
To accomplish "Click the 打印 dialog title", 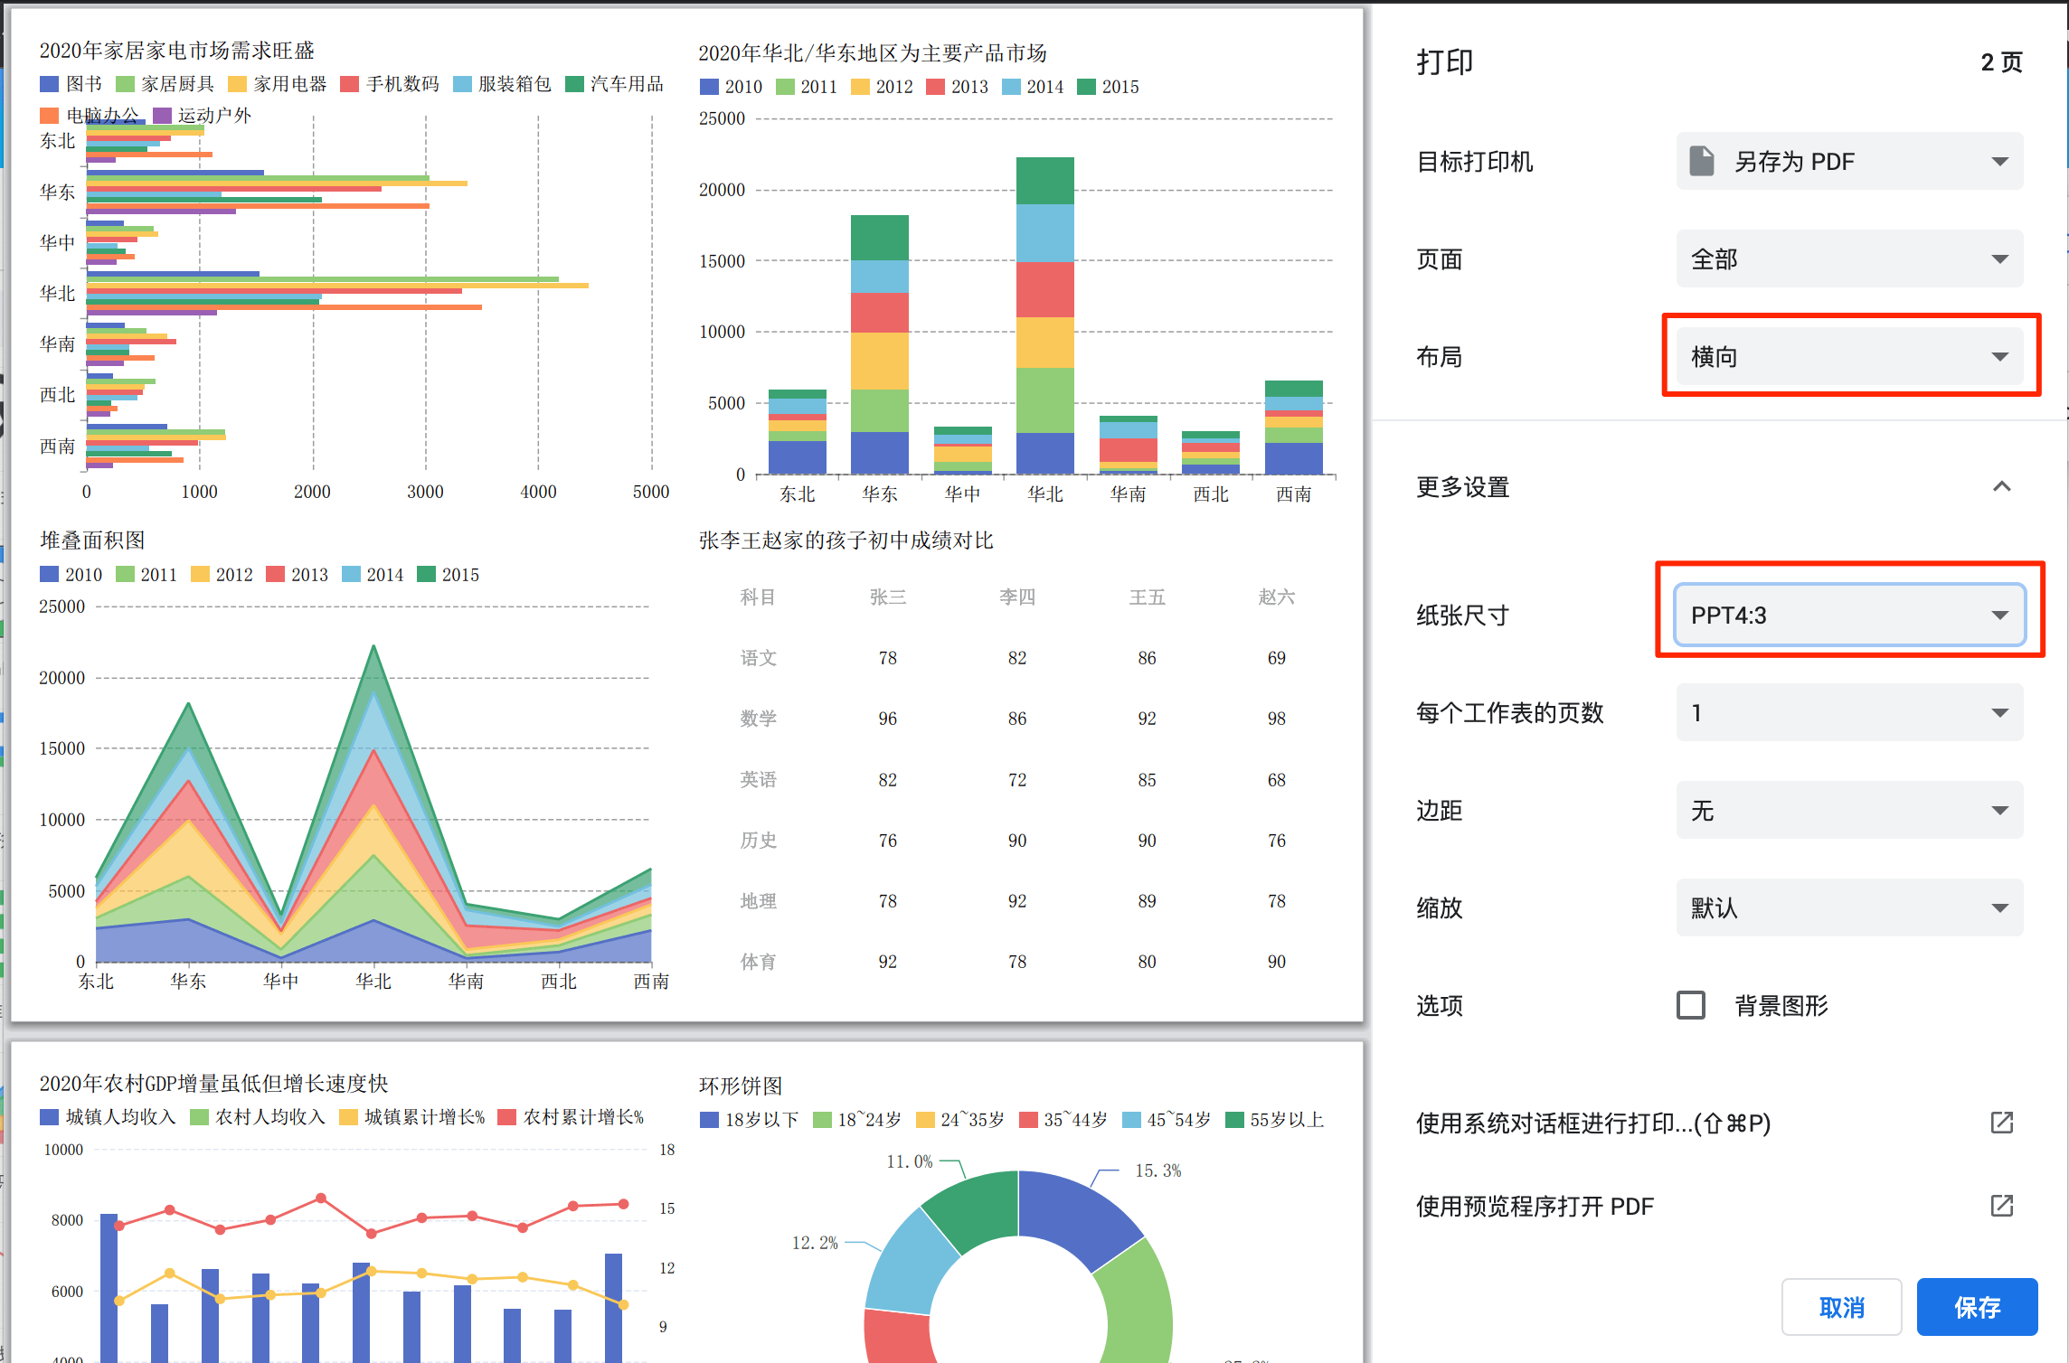I will (x=1445, y=62).
